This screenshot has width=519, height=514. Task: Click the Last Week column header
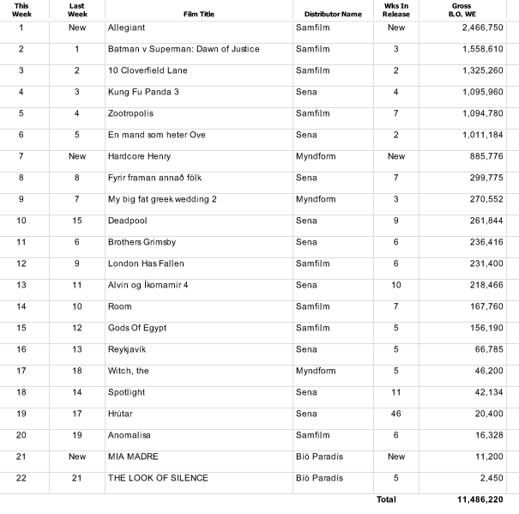point(77,10)
